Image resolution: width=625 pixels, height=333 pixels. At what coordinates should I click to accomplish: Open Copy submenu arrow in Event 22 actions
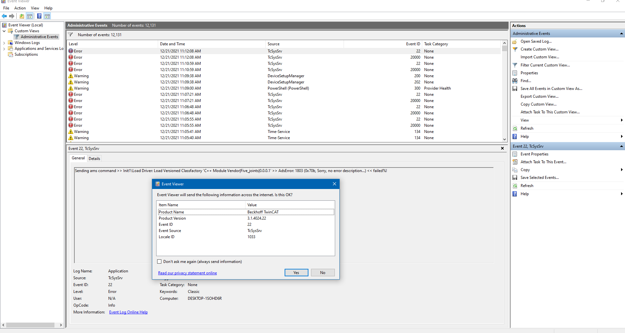coord(622,170)
